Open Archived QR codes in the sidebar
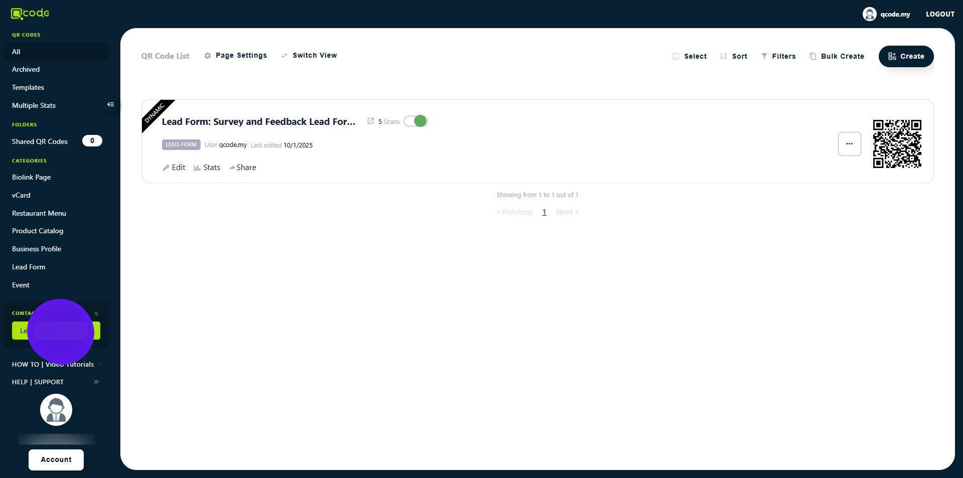963x478 pixels. 26,70
